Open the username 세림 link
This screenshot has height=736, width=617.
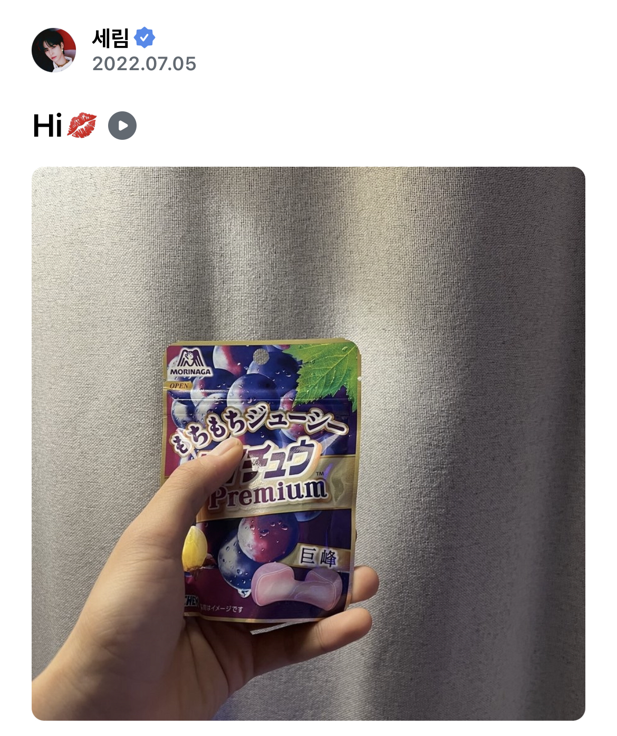[x=110, y=38]
